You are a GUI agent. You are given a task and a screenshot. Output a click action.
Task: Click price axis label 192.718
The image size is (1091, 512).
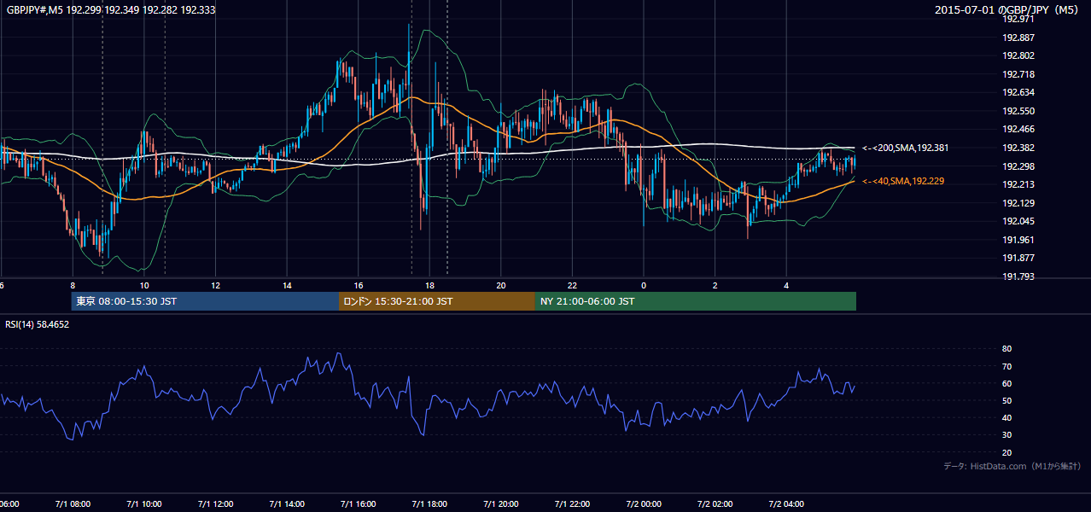pos(1018,74)
